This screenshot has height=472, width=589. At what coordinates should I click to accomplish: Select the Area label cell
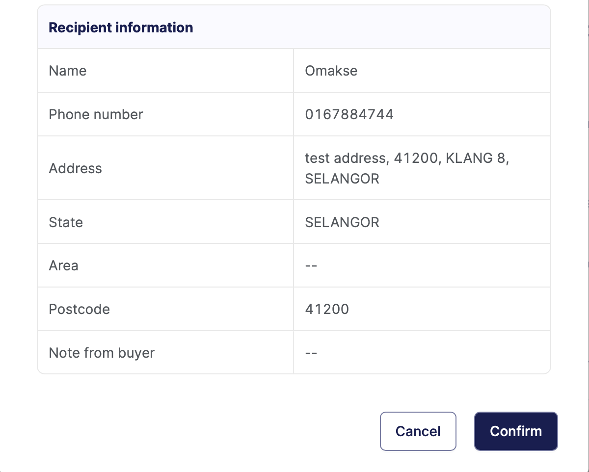[x=64, y=265]
